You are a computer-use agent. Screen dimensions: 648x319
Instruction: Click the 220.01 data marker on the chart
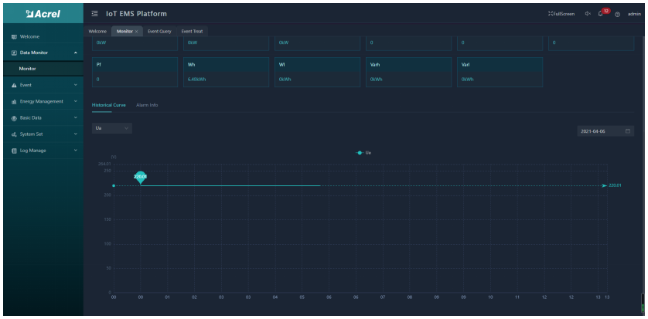[x=140, y=177]
